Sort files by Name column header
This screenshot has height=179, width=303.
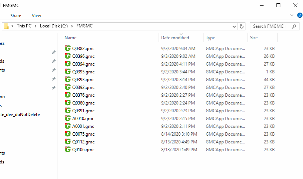70,38
